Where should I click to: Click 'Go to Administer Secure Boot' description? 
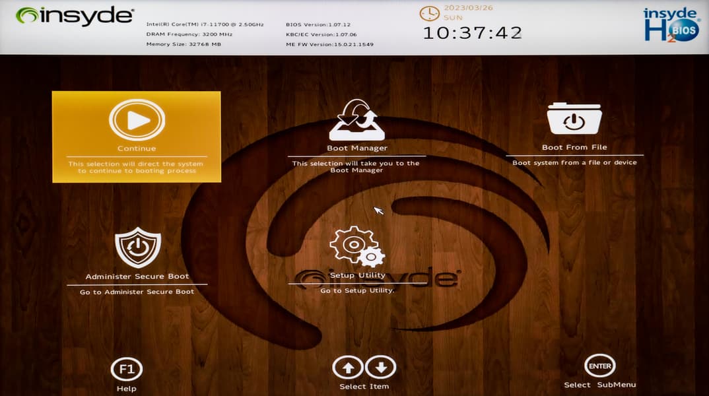137,292
